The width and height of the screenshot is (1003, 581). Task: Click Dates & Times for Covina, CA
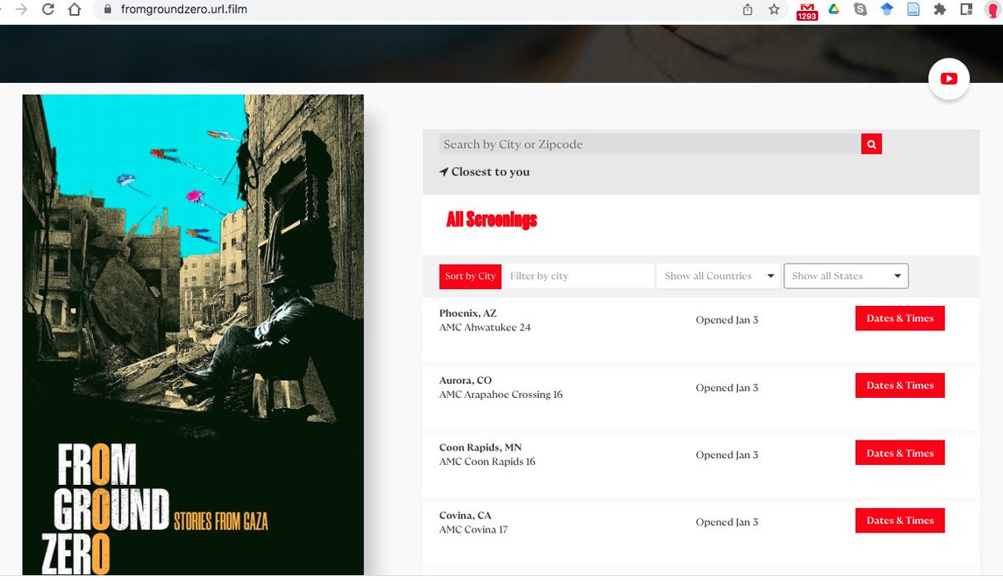[900, 520]
